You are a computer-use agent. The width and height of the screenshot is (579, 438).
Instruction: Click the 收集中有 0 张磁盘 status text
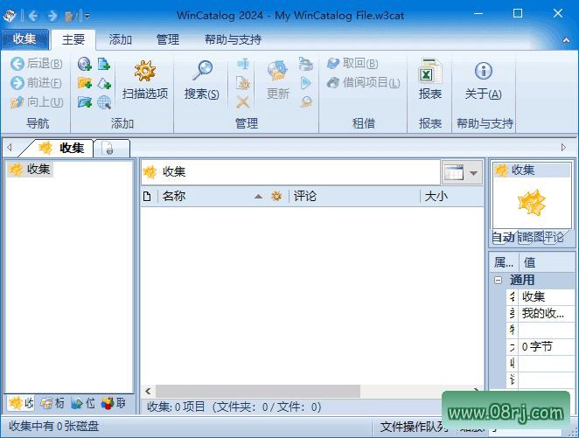coord(54,426)
